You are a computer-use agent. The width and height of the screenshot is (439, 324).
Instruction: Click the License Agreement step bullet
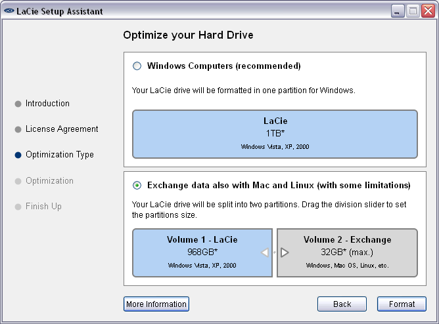click(x=18, y=129)
